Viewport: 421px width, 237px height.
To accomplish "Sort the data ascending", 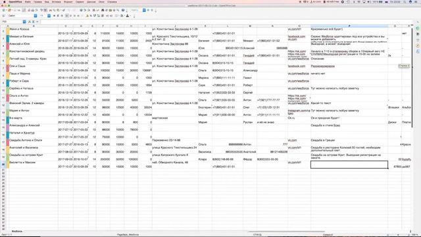I will point(85,11).
